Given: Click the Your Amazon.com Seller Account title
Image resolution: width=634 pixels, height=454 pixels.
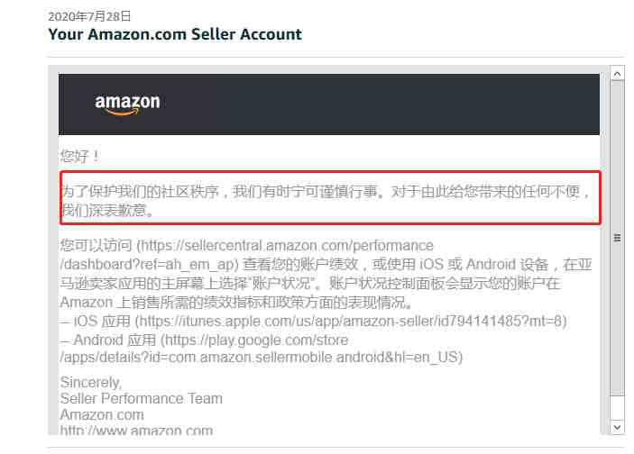Looking at the screenshot, I should pyautogui.click(x=175, y=34).
